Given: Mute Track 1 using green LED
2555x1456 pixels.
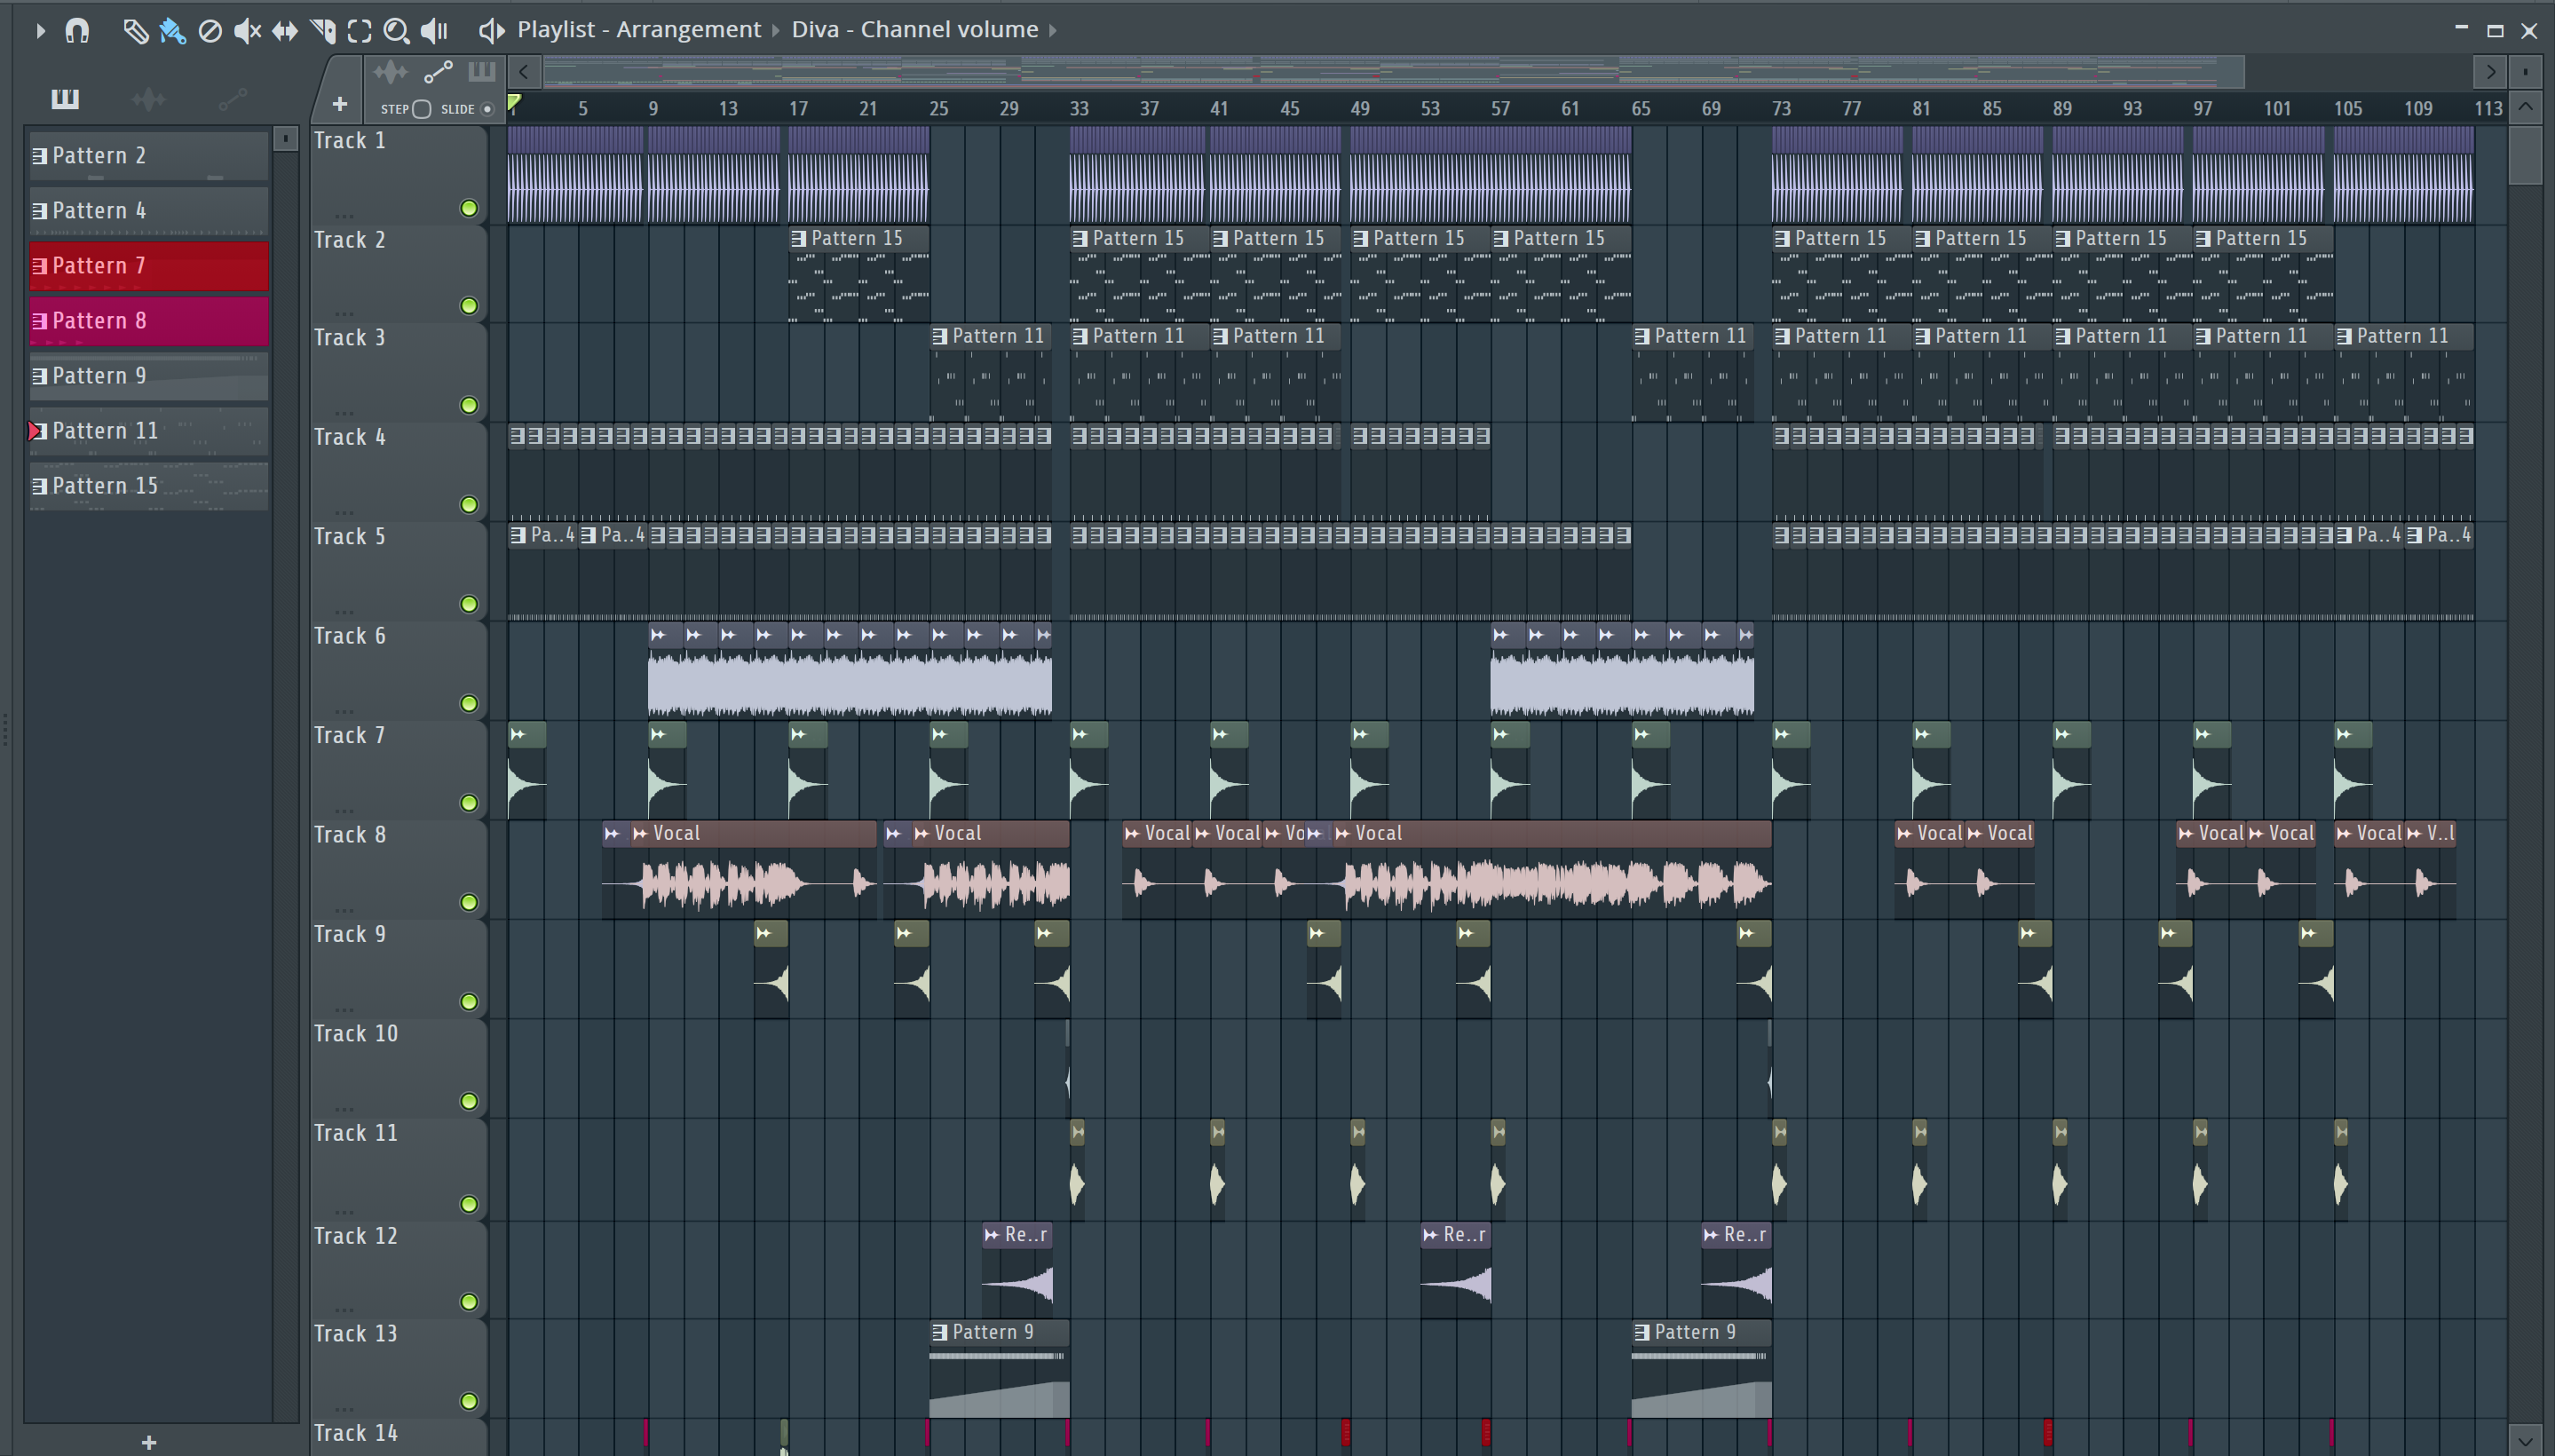Looking at the screenshot, I should (x=468, y=208).
